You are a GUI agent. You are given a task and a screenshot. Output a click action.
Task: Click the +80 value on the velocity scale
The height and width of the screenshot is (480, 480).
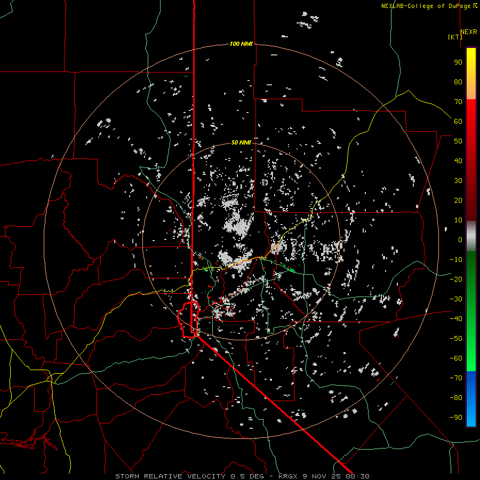pos(458,82)
